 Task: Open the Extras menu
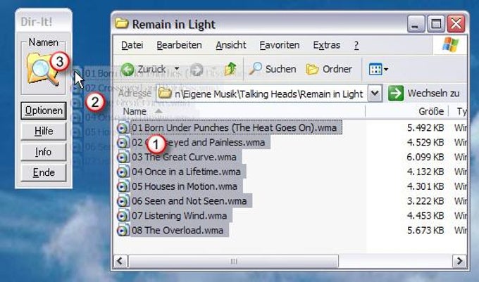coord(326,45)
